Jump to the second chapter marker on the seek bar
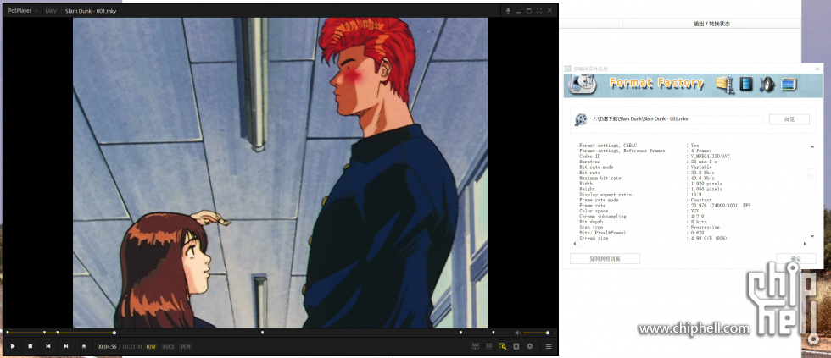 tap(44, 333)
